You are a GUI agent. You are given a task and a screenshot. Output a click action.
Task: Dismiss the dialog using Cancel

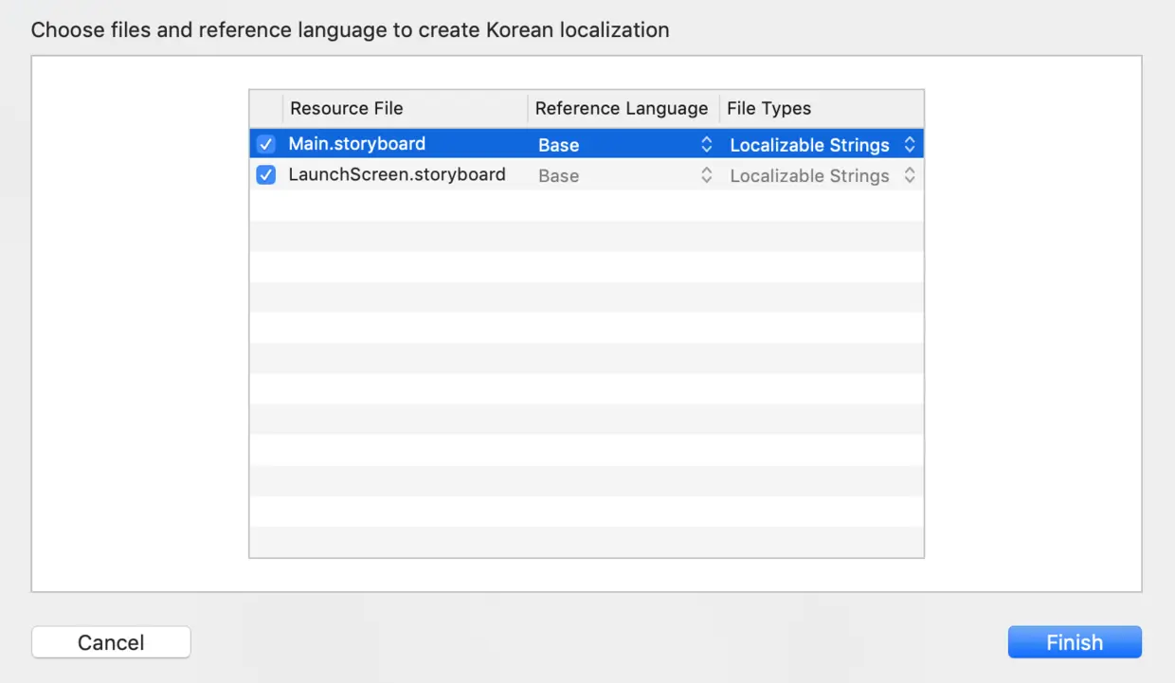(111, 641)
